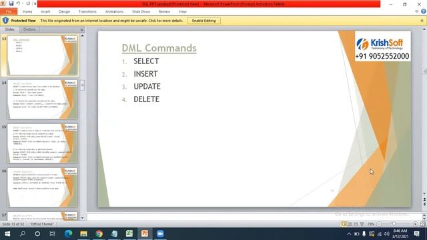Screen dimensions: 427x240
Task: Click the Save icon in Quick Access Toolbar
Action: (11, 3)
